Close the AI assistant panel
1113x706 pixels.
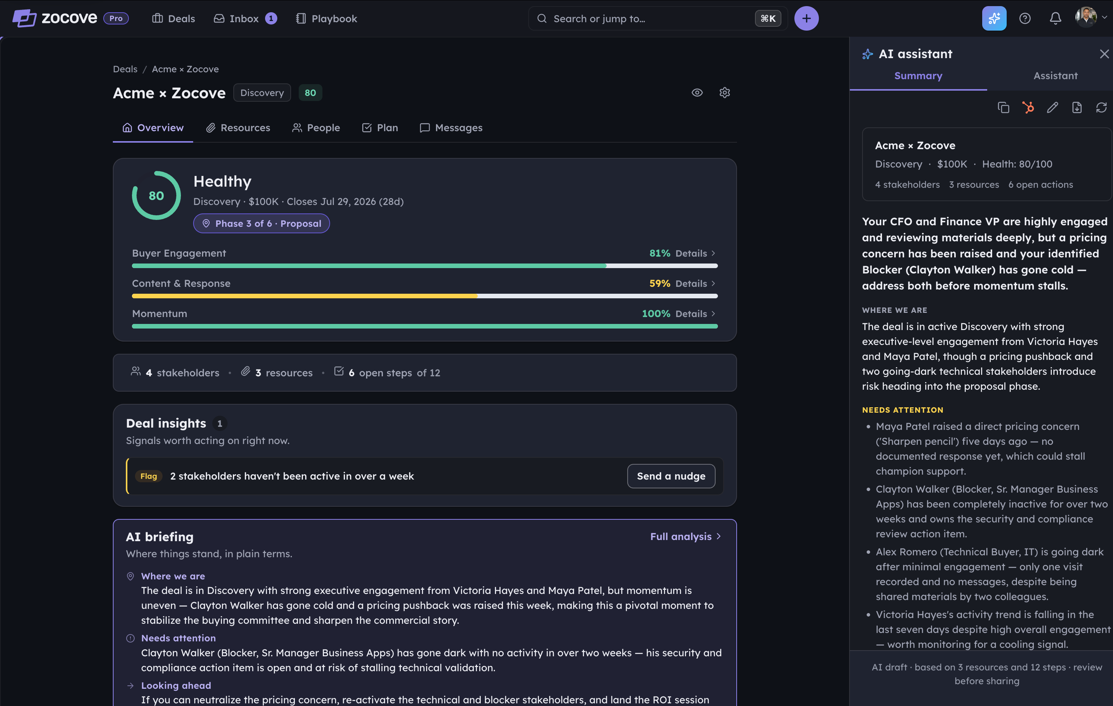coord(1104,54)
